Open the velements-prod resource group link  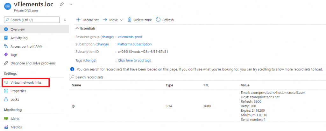point(131,37)
